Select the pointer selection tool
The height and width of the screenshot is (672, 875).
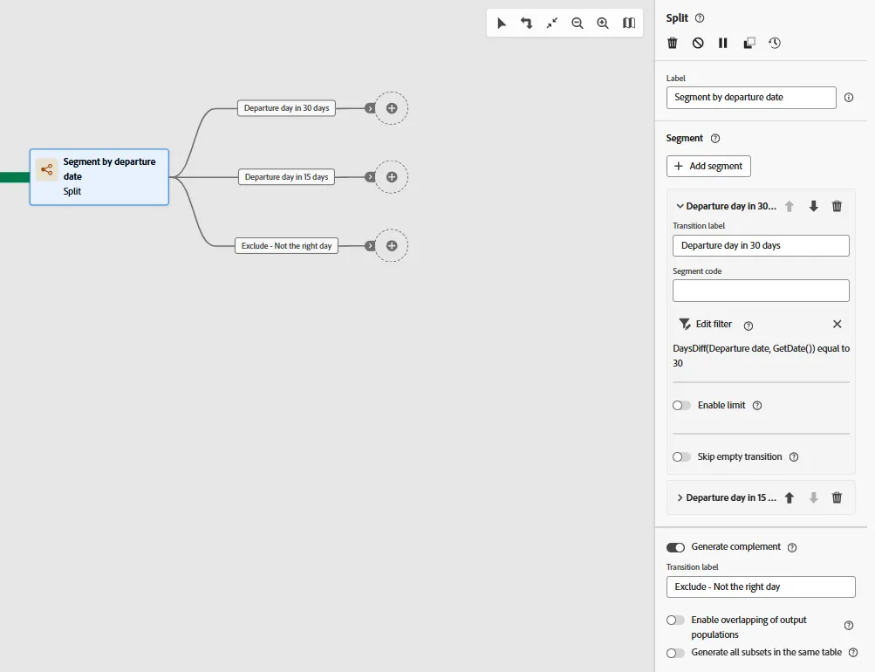pos(501,23)
